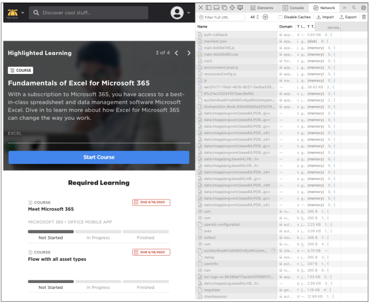Select the GothamSSm-Book font request row
This screenshot has width=370, height=302.
(x=282, y=107)
